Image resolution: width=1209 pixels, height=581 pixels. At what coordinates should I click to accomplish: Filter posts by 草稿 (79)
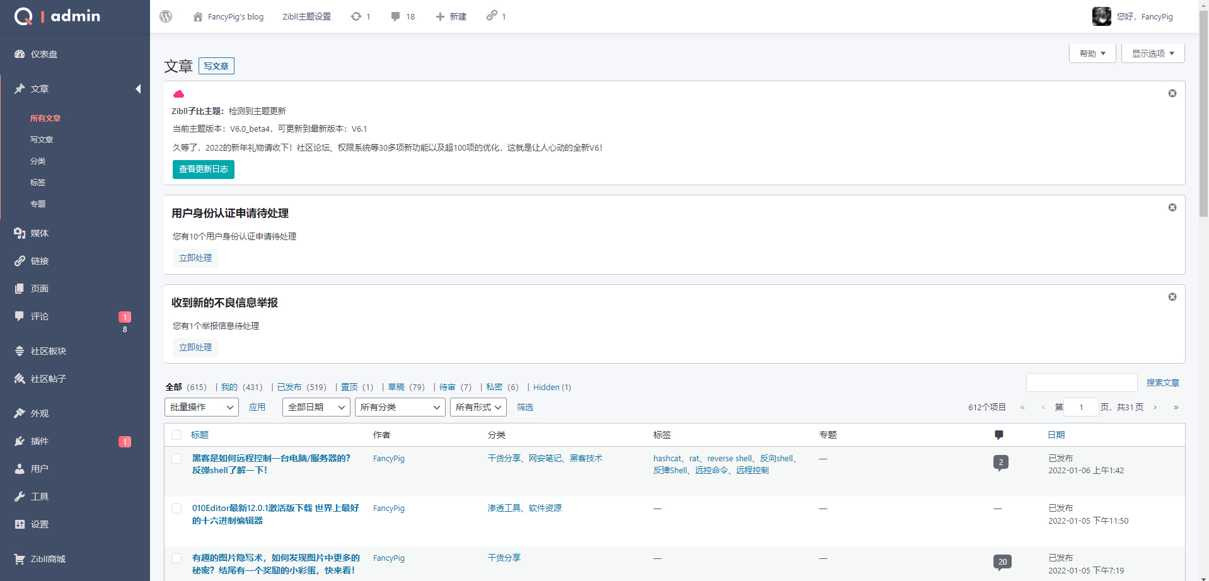pos(407,387)
